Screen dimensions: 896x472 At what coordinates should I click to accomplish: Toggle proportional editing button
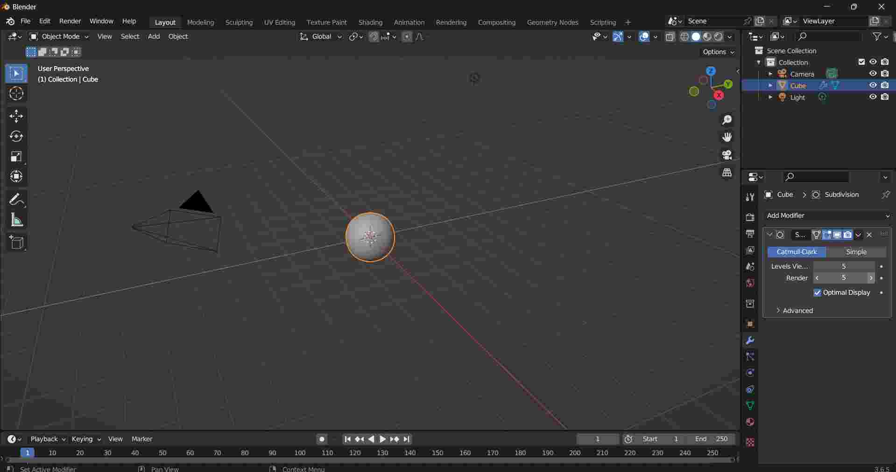pyautogui.click(x=407, y=37)
